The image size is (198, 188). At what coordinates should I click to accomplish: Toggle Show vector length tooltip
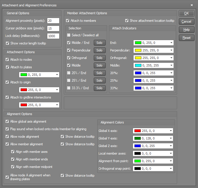click(7, 43)
